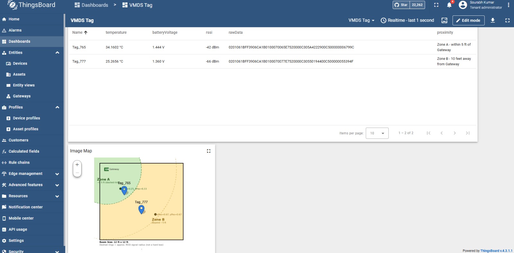Open the notifications bell icon
The height and width of the screenshot is (253, 514).
(x=449, y=5)
